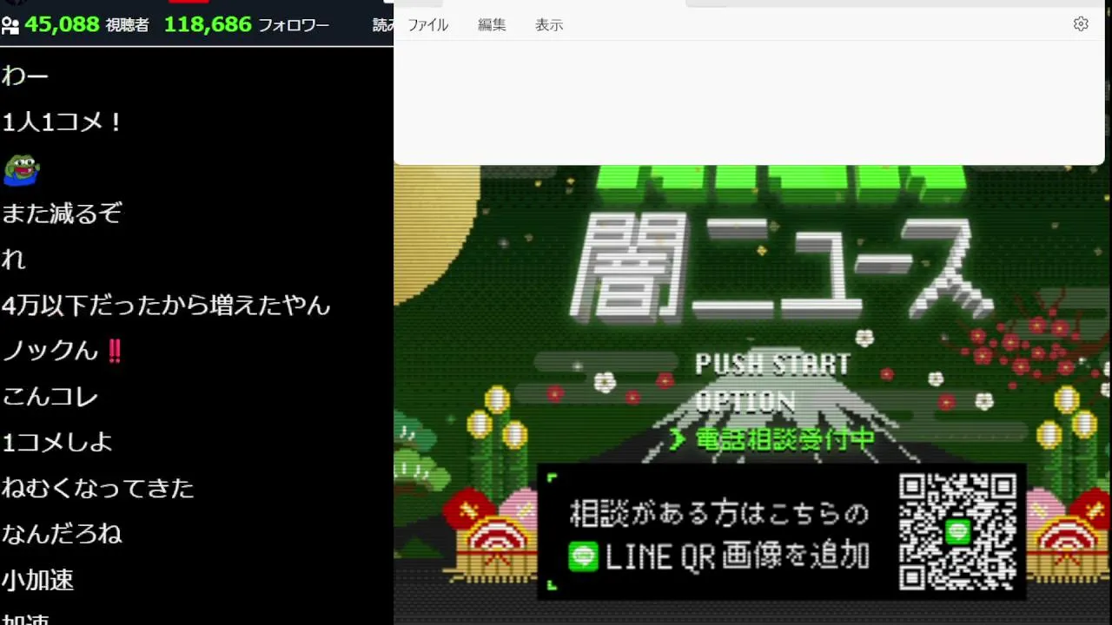Select OPTION on game title screen

(745, 401)
